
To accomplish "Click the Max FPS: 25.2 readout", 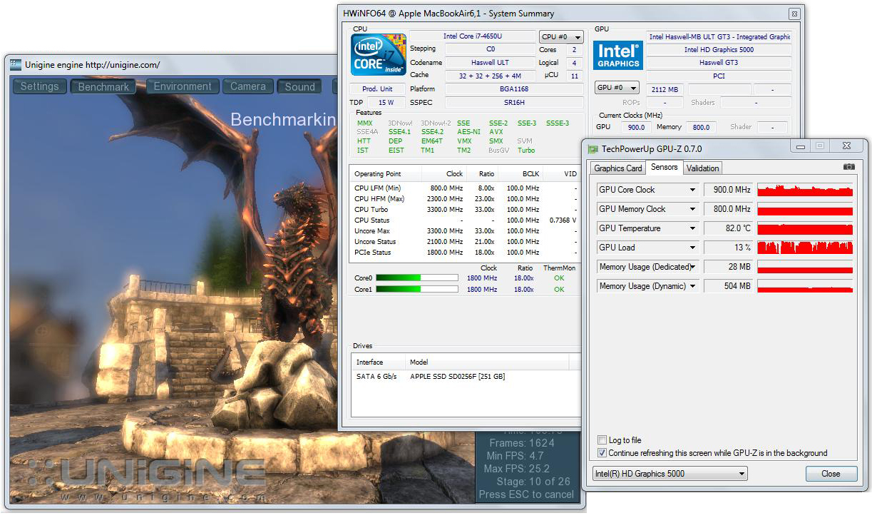I will 517,469.
